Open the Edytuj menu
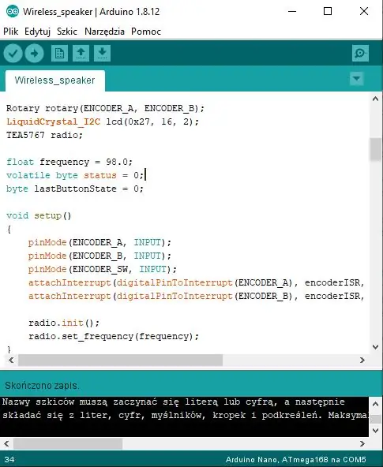 click(38, 32)
